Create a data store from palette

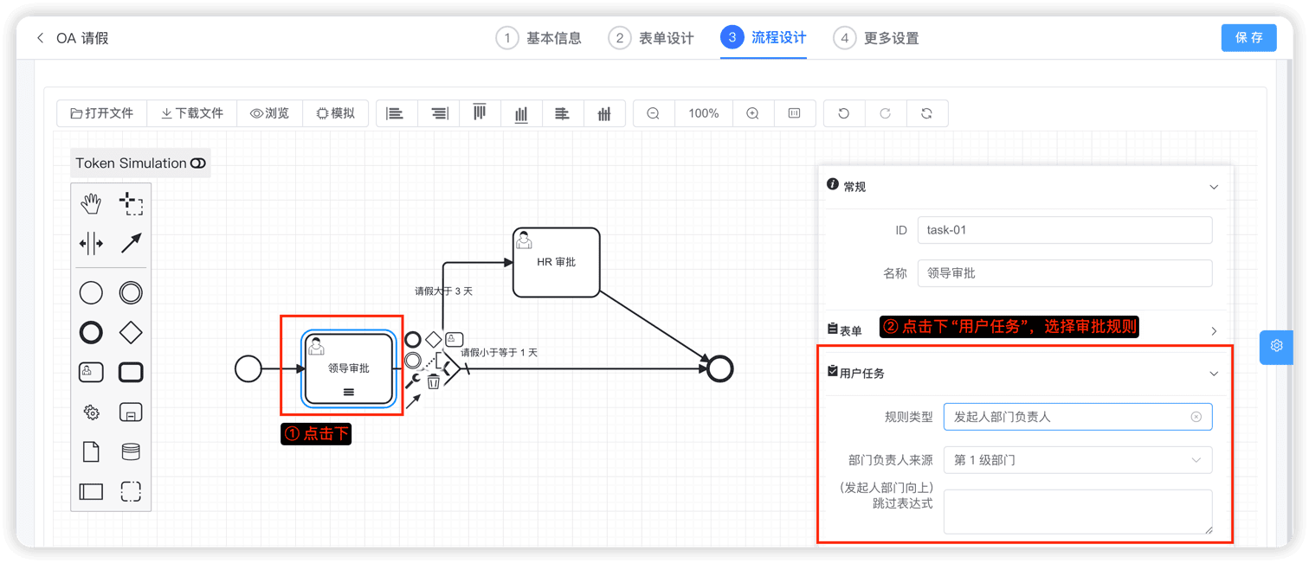coord(131,451)
